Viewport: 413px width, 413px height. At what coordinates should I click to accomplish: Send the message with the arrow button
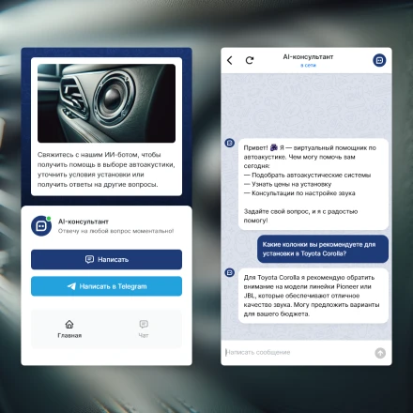(380, 353)
